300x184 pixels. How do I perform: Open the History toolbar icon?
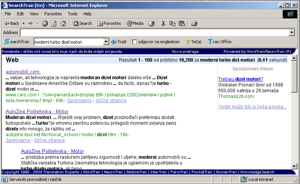pyautogui.click(x=151, y=23)
